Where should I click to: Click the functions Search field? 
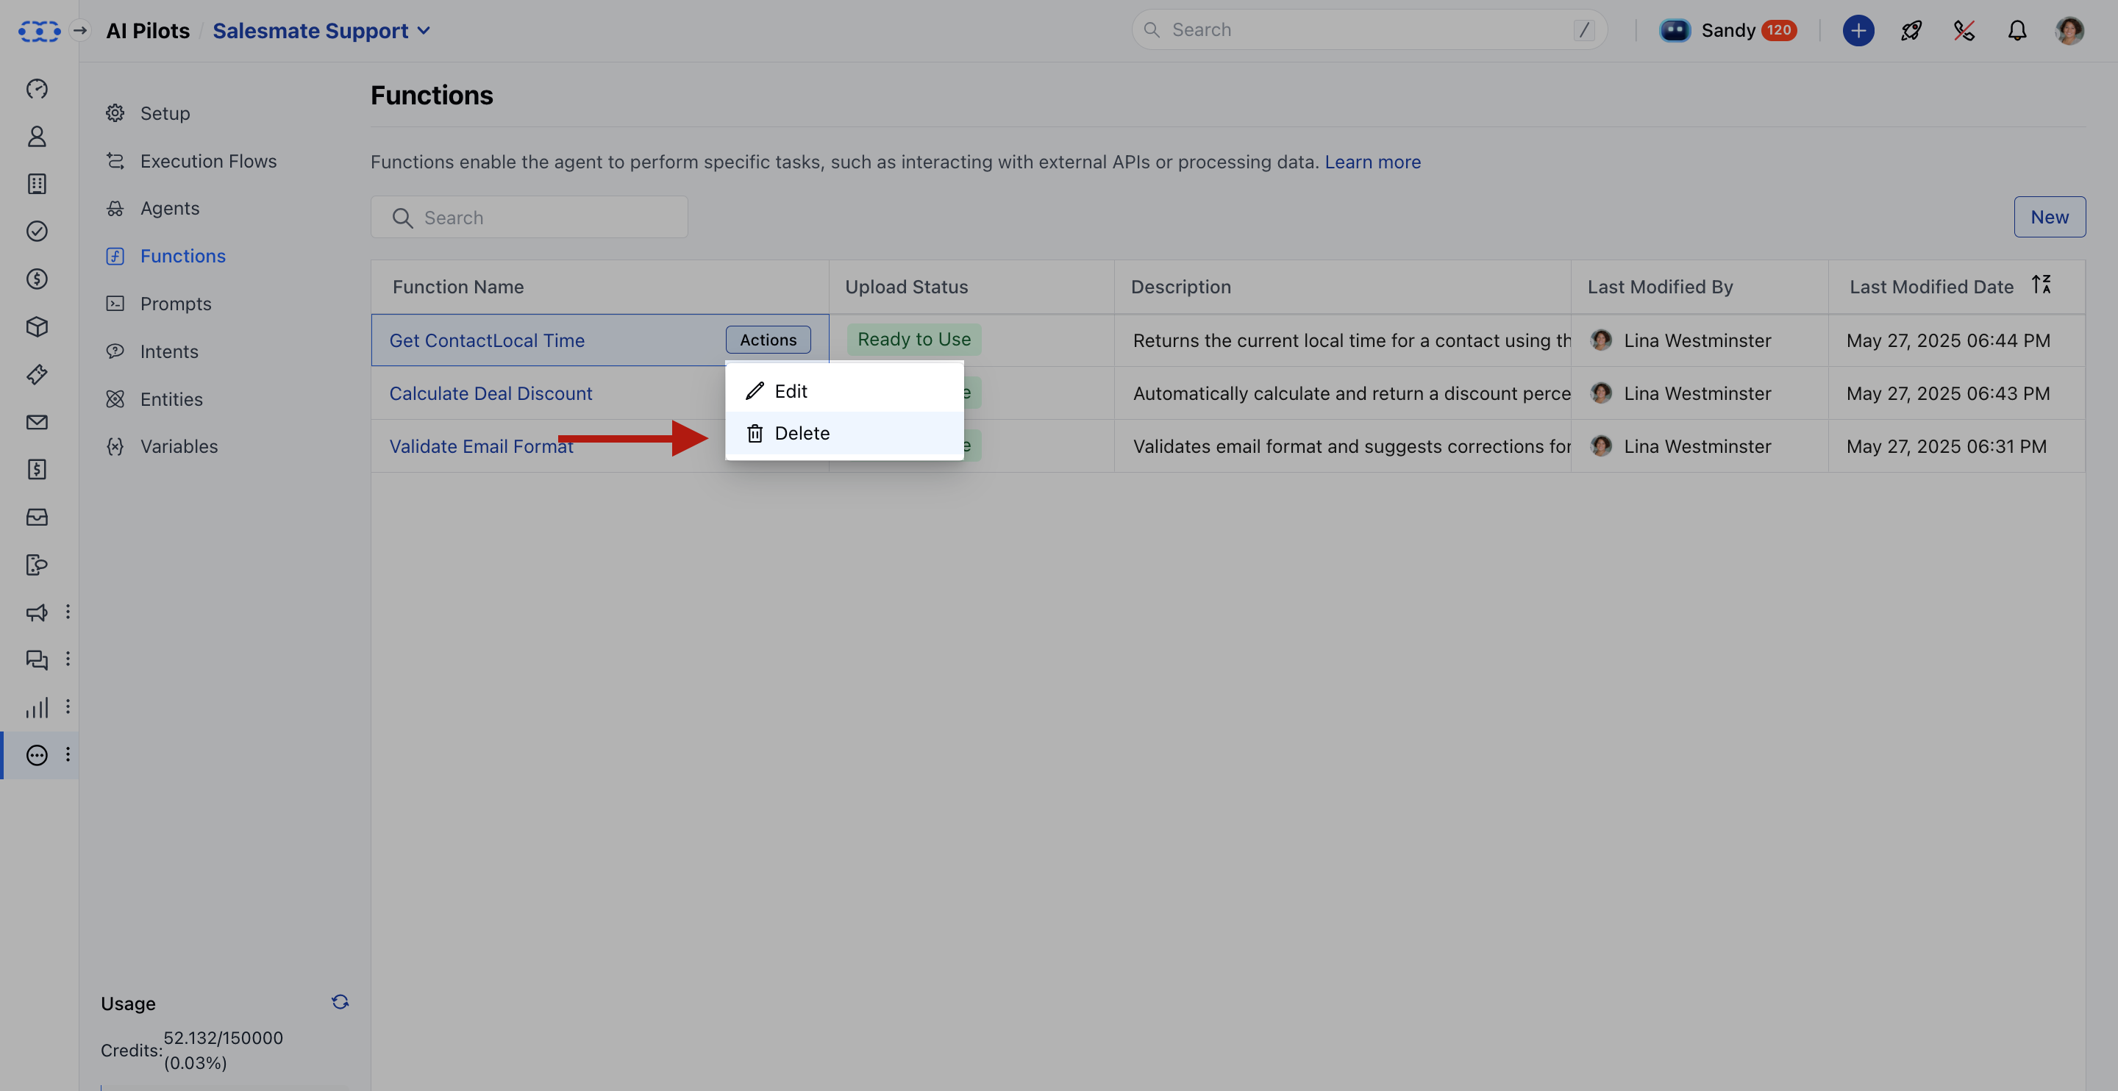(x=529, y=217)
